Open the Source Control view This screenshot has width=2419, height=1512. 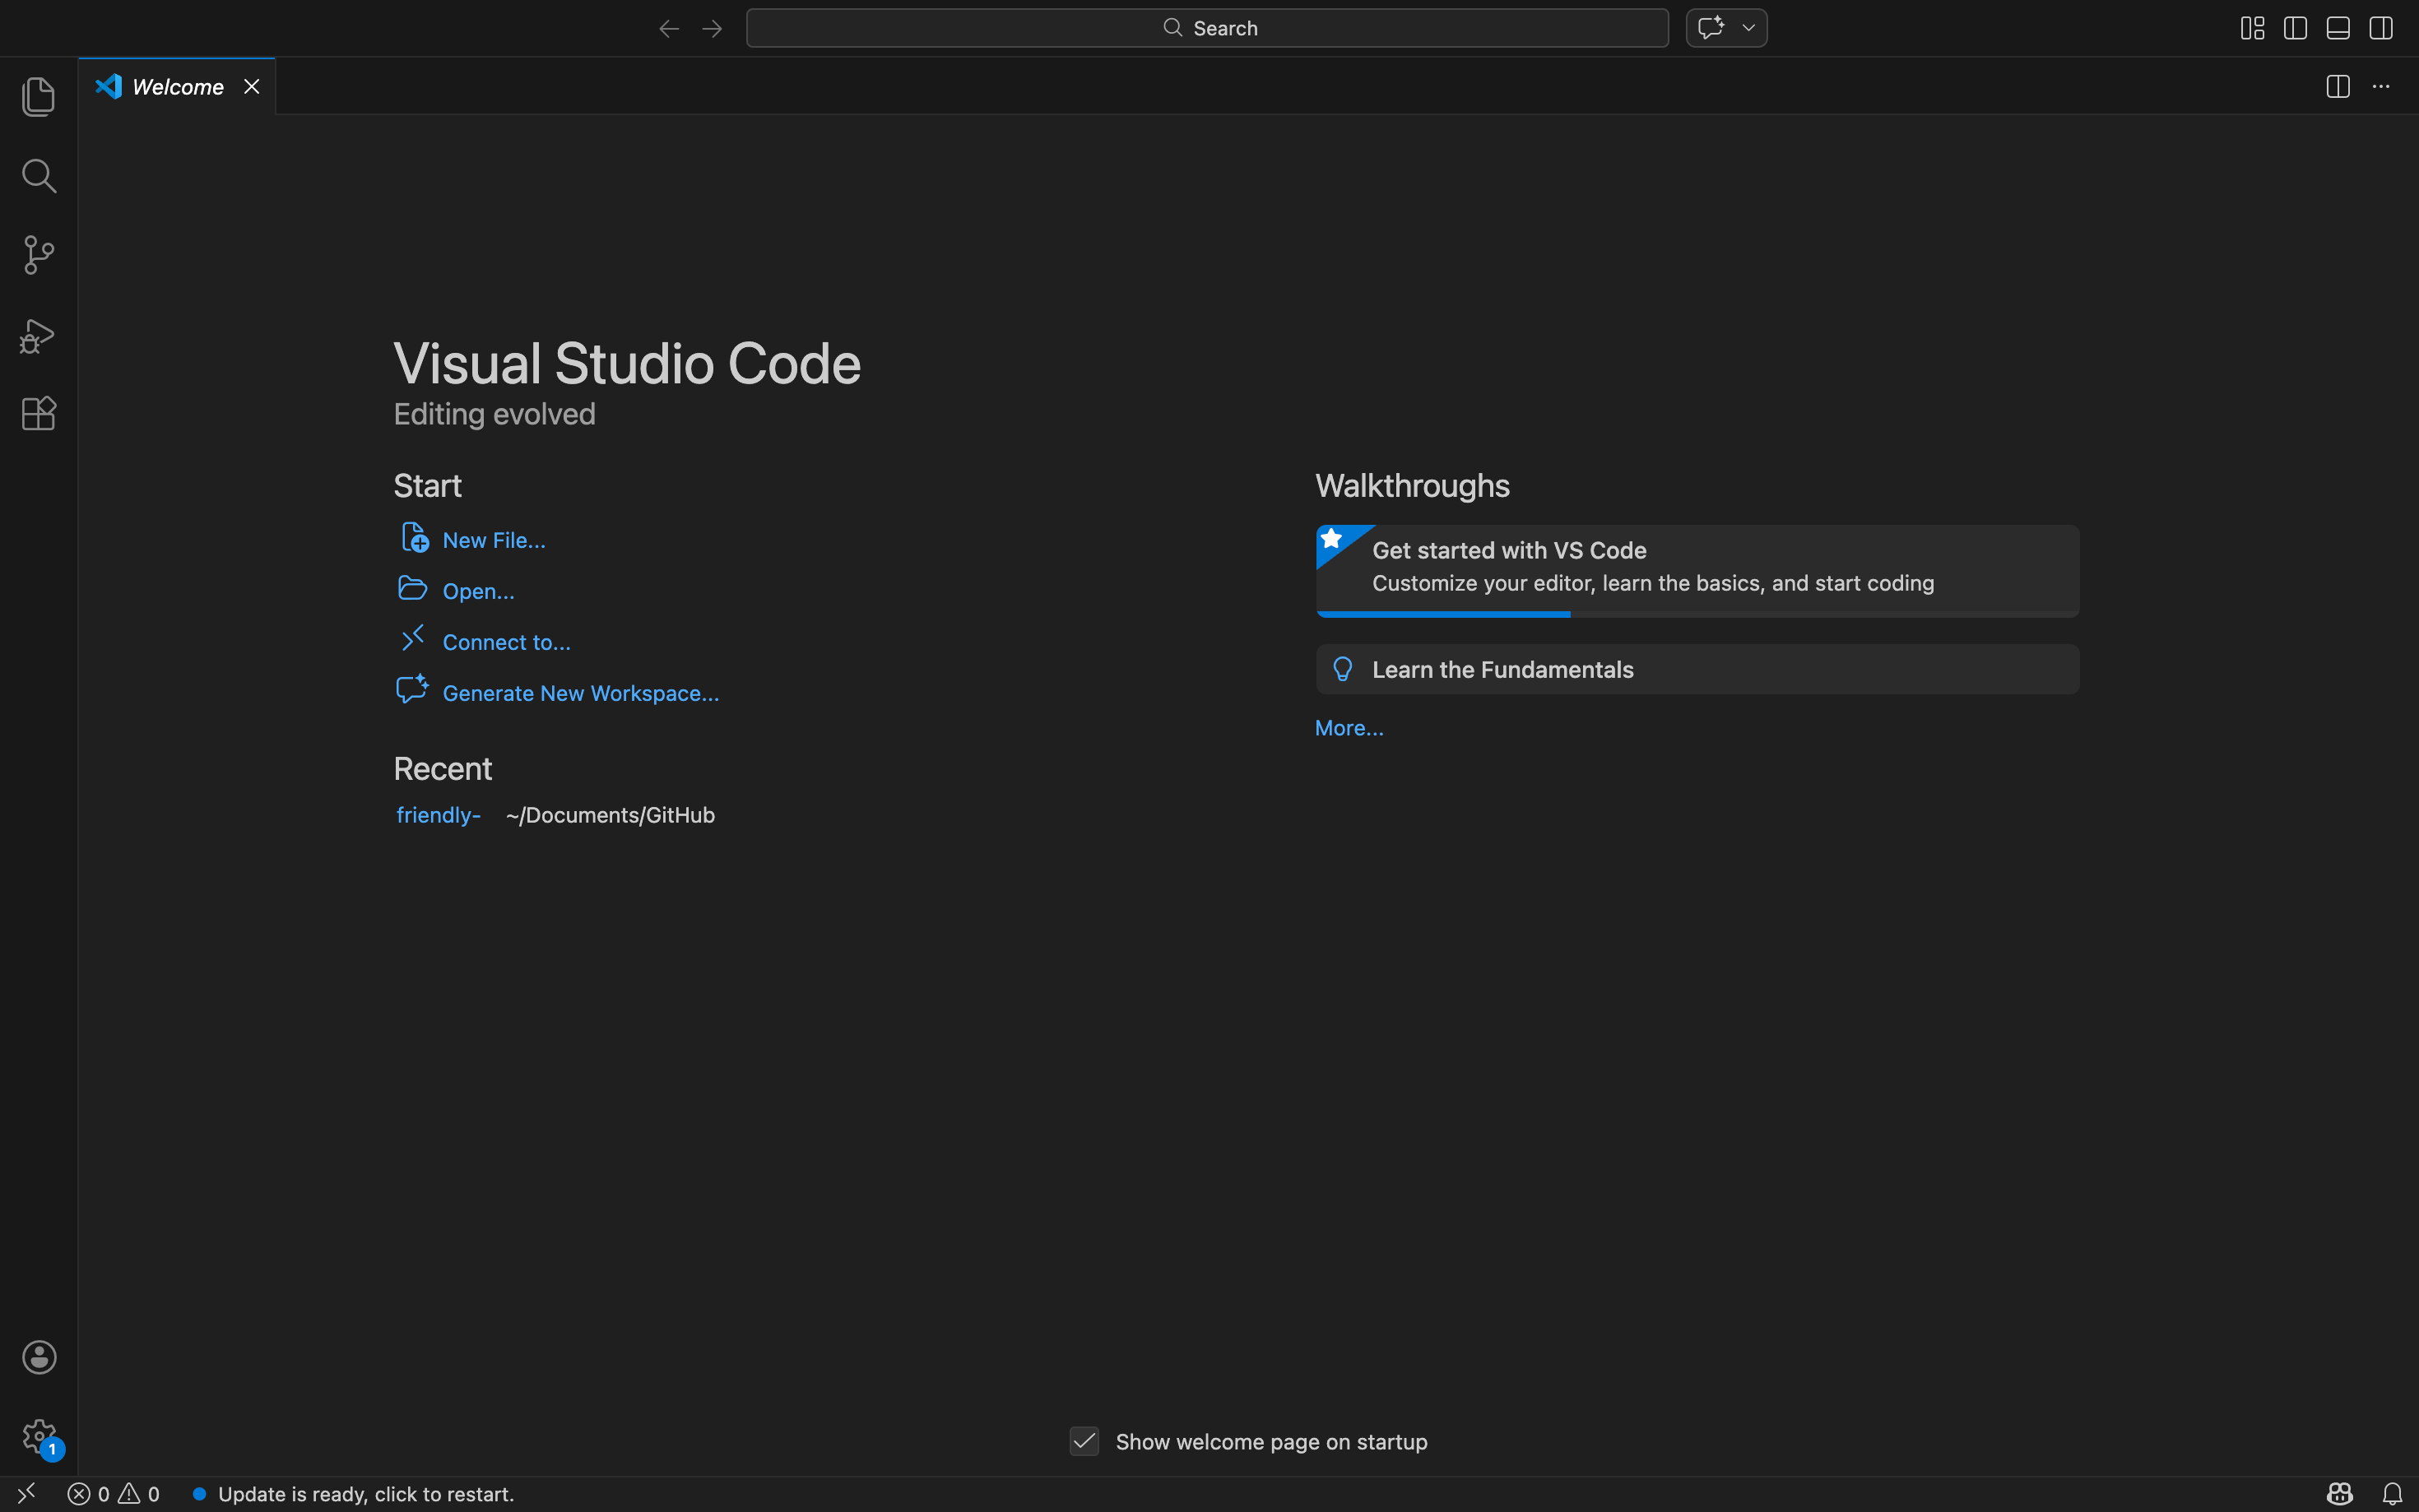click(38, 255)
